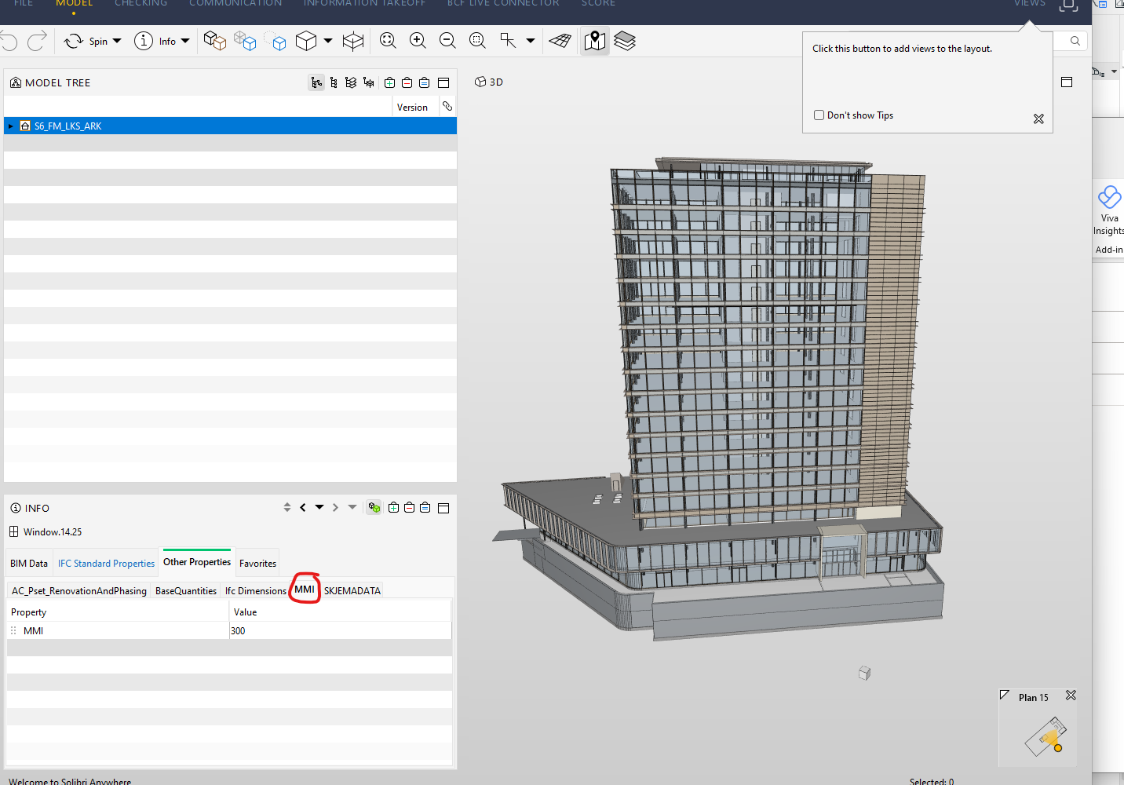Click the Set to Selection Basket icon in Model Tree
This screenshot has height=785, width=1124.
click(425, 82)
